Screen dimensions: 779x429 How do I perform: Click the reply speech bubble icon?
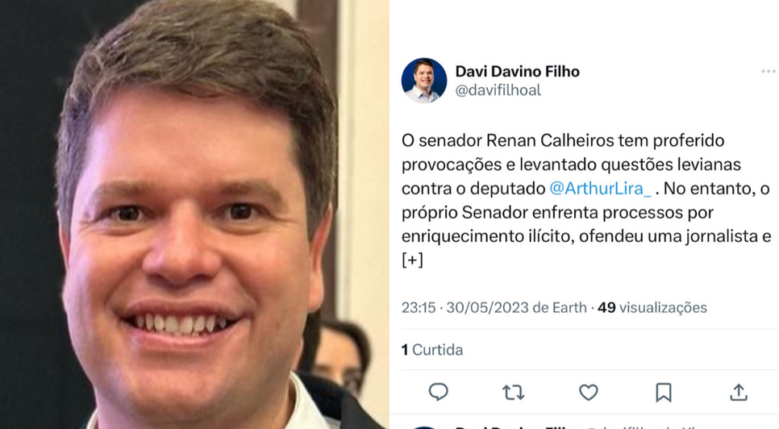pos(438,392)
